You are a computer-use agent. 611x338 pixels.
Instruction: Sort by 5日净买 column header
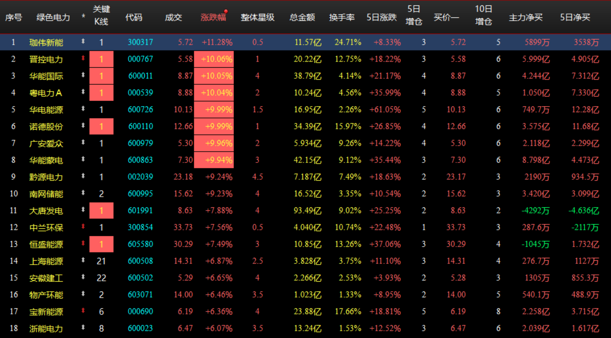point(575,17)
